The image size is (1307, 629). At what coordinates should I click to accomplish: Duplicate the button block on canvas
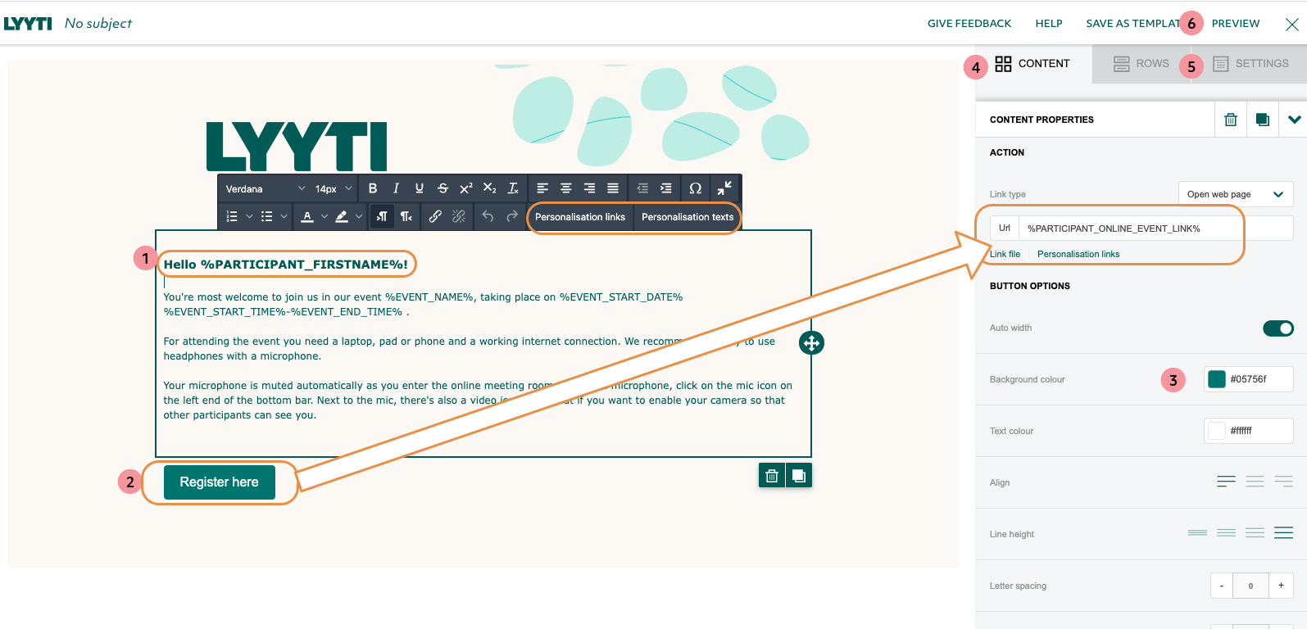point(799,476)
